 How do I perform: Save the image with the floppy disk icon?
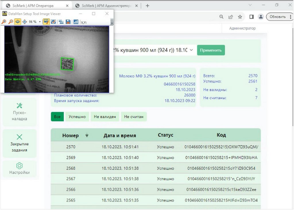(68, 22)
